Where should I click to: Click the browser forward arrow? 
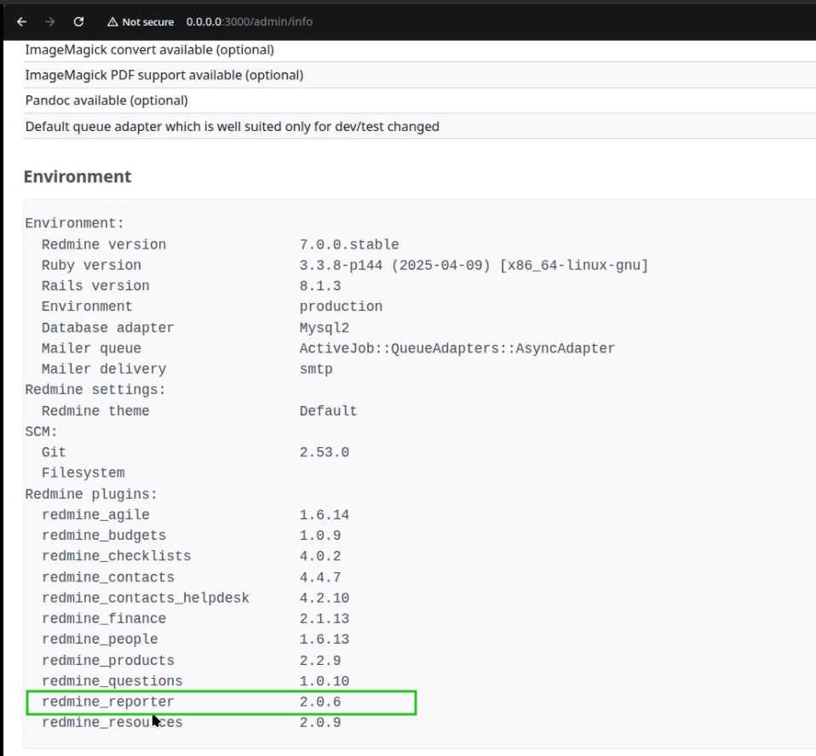[50, 22]
